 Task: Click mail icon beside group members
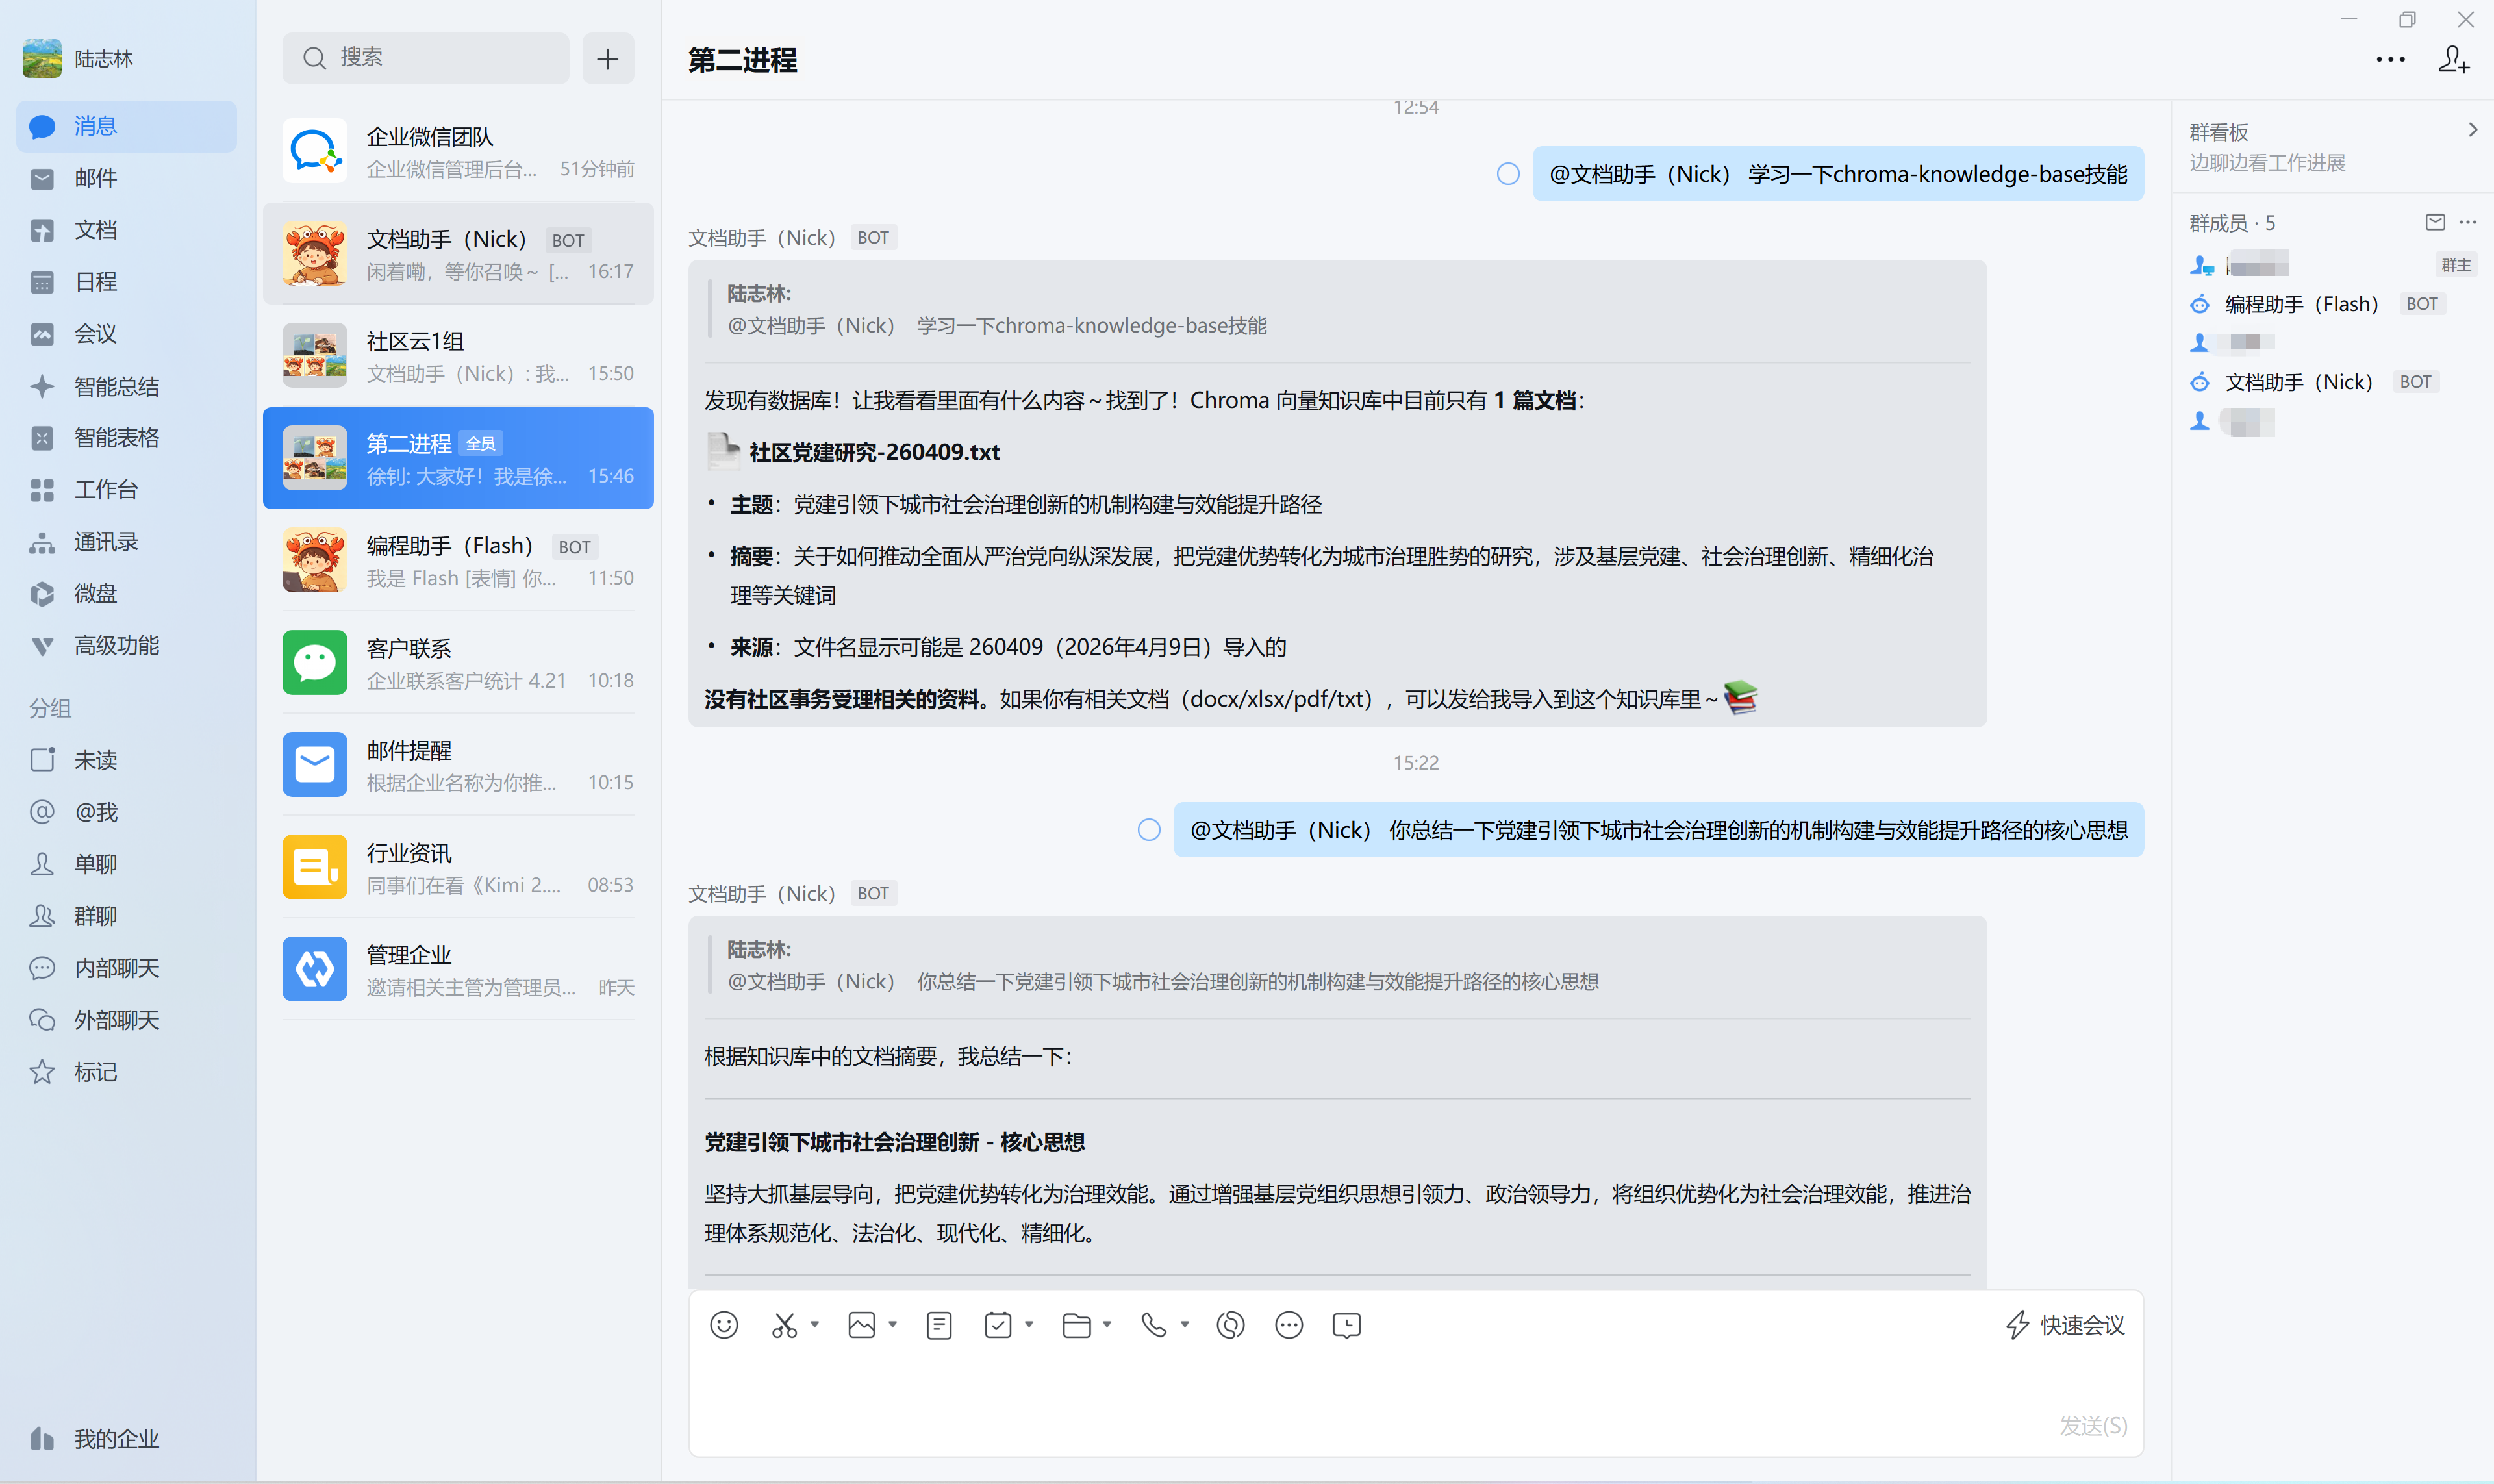click(x=2435, y=222)
